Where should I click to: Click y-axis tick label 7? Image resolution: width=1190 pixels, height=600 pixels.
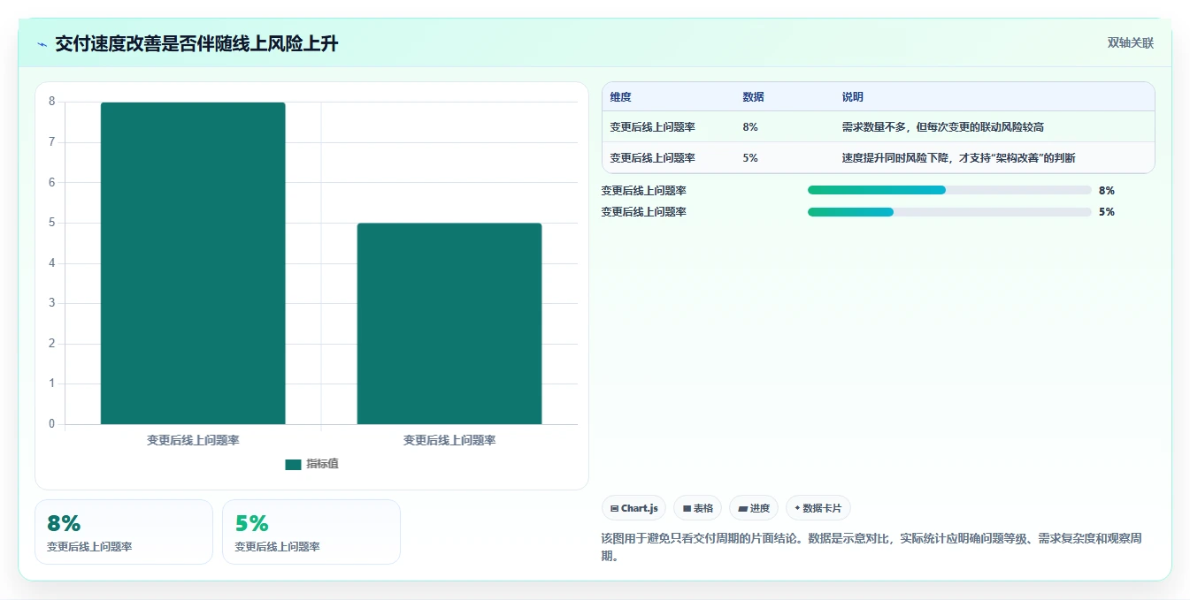(x=51, y=142)
